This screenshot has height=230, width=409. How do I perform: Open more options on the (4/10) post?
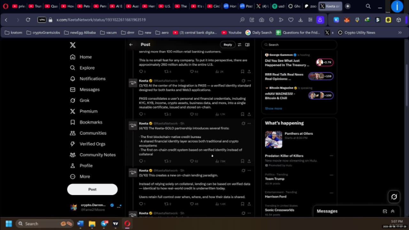pos(249,123)
